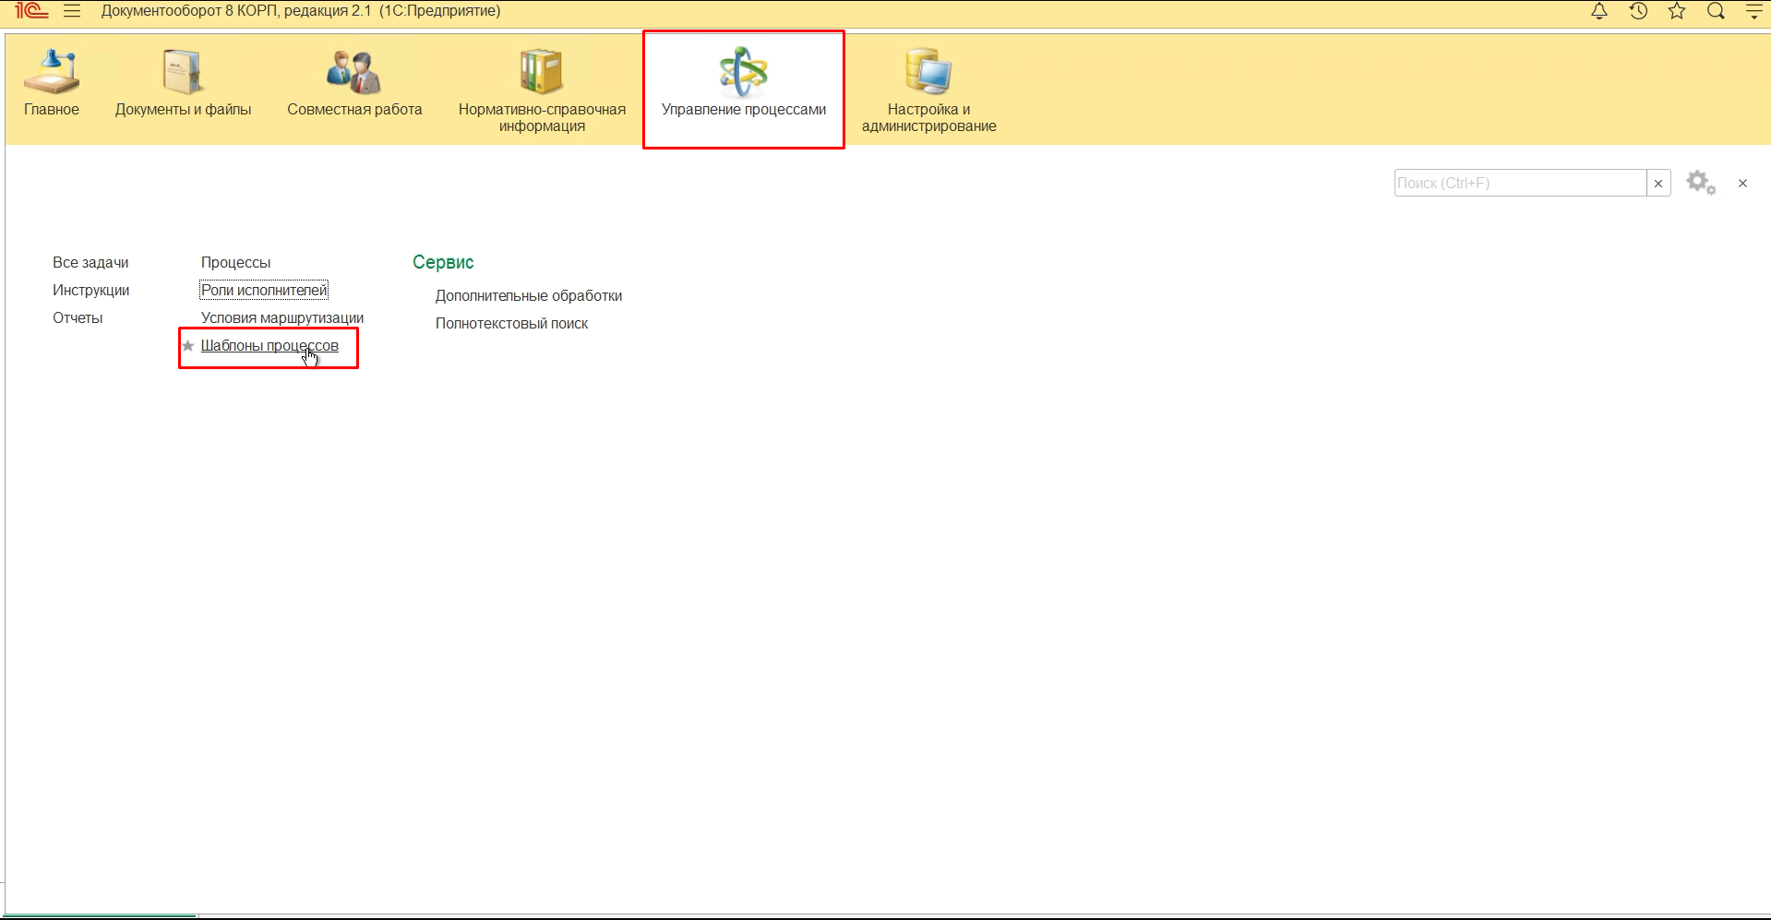Open Все задачи link

click(x=90, y=263)
